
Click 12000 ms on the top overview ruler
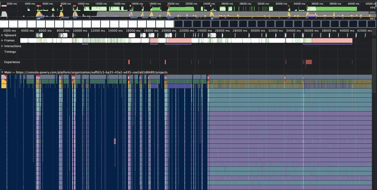pos(101,4)
